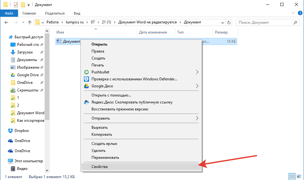Screen dimensions: 304x180
Task: Click the Google Drive sidebar icon
Action: click(13, 75)
